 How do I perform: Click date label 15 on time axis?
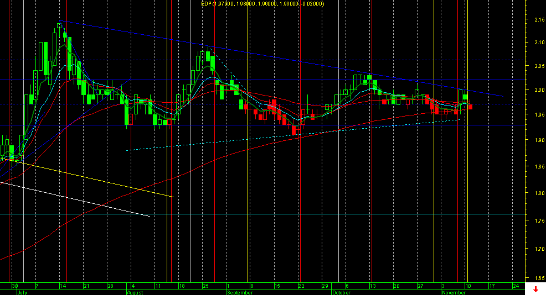pyautogui.click(x=277, y=286)
